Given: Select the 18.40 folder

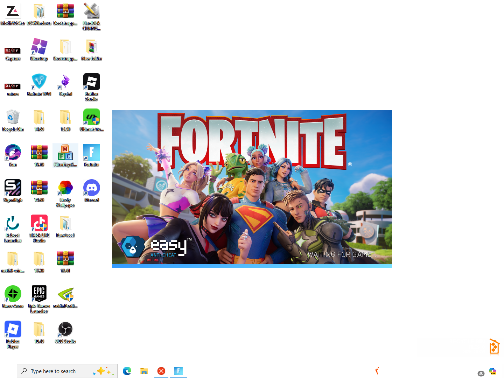Looking at the screenshot, I should 39,332.
